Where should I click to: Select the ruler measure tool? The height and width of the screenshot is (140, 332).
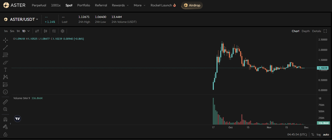5,102
